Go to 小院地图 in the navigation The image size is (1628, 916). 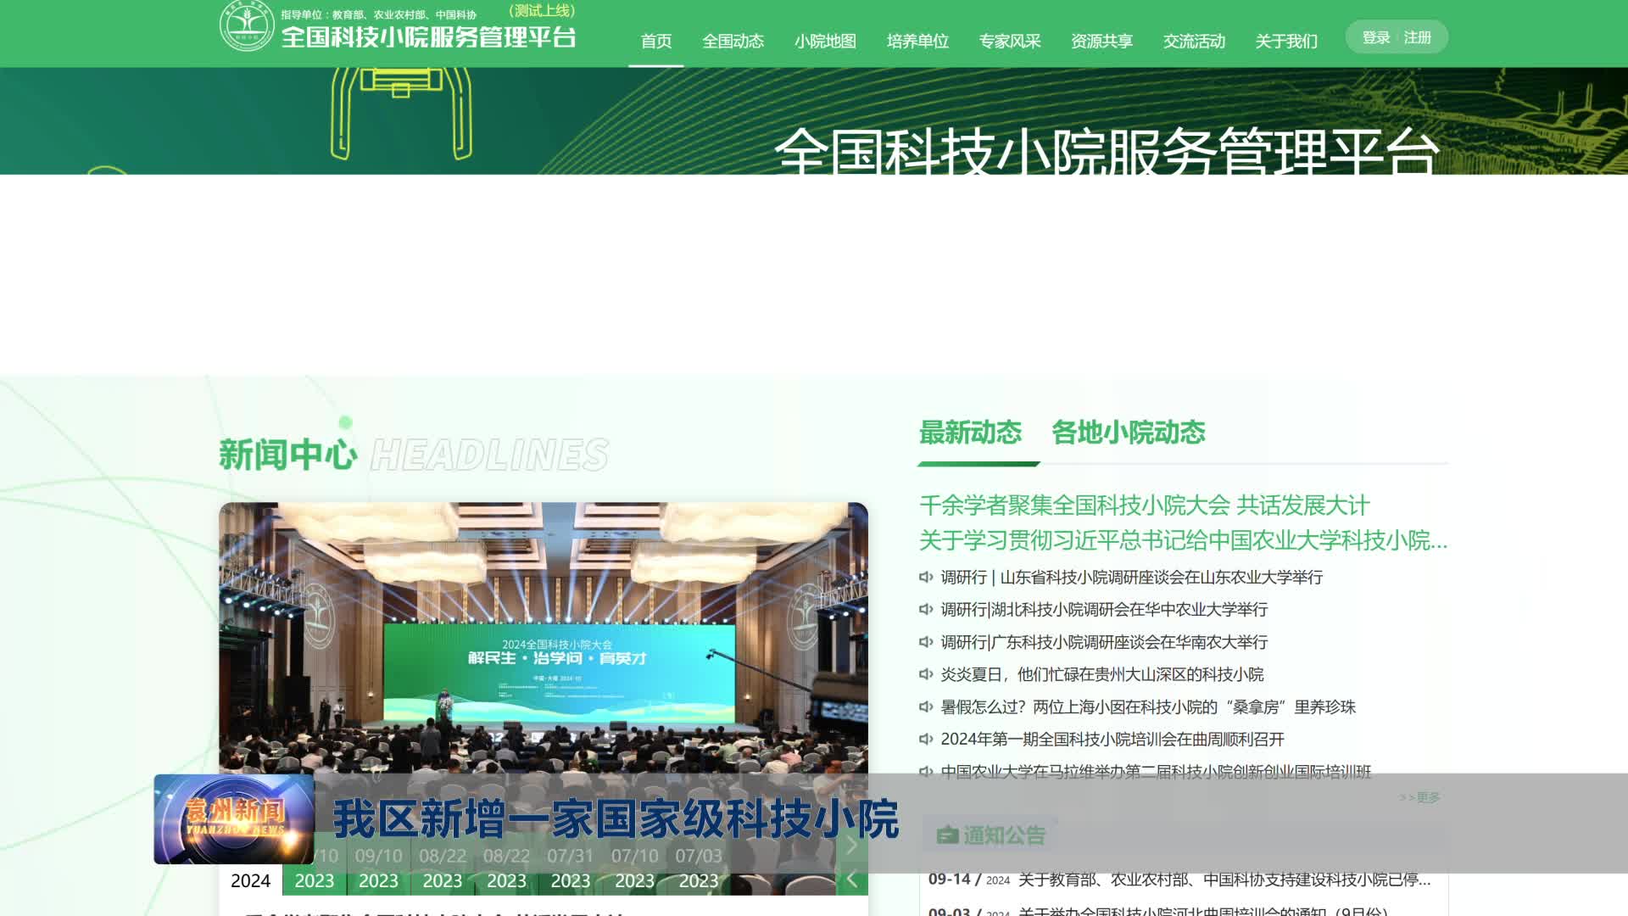[826, 41]
